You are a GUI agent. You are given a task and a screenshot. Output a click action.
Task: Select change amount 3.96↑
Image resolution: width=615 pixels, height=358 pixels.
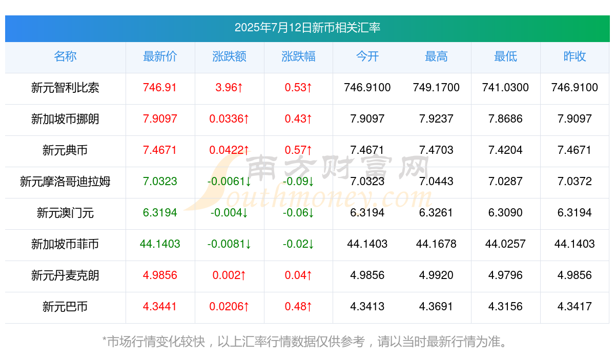pyautogui.click(x=229, y=88)
